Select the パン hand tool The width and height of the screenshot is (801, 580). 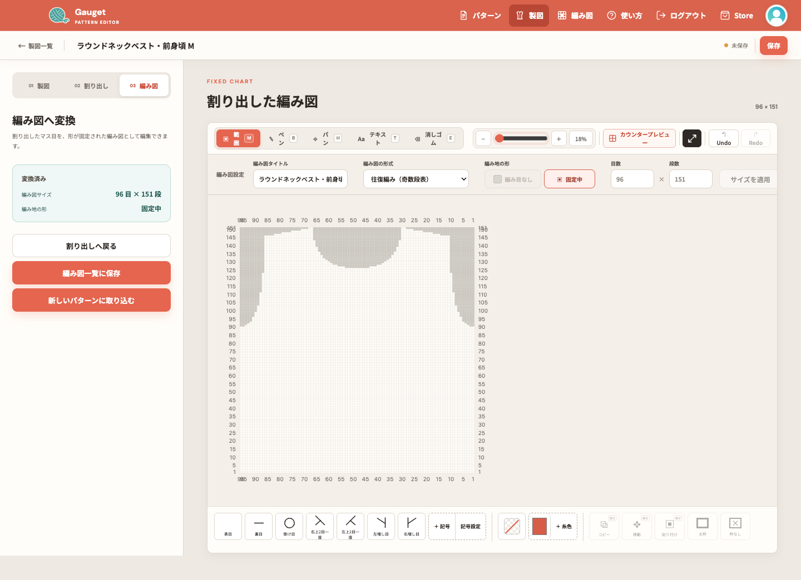pyautogui.click(x=327, y=138)
